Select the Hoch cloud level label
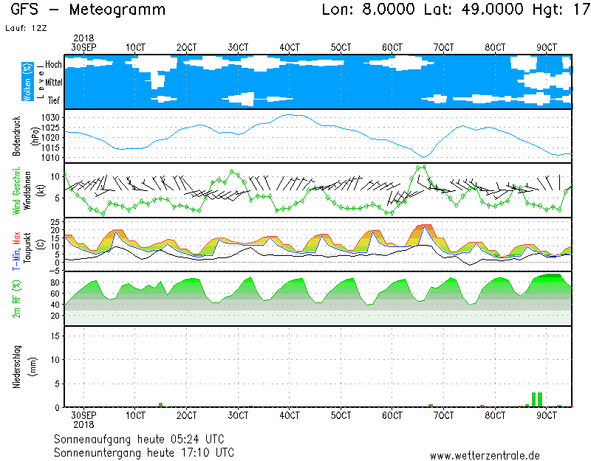Viewport: 591px width, 461px height. tap(53, 65)
